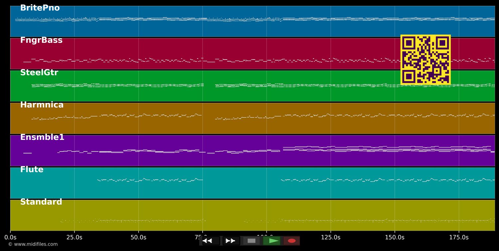Select the Flute track label
This screenshot has width=499, height=251.
(32, 170)
